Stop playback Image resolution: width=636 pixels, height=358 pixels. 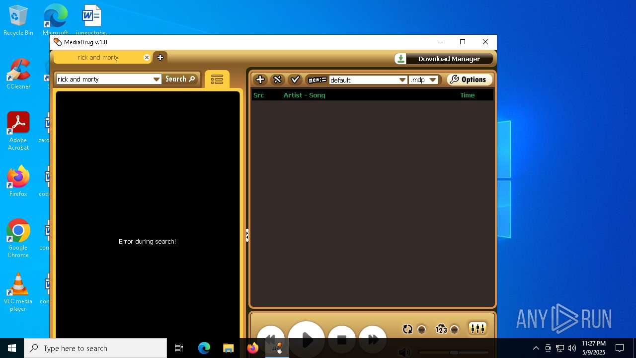342,340
